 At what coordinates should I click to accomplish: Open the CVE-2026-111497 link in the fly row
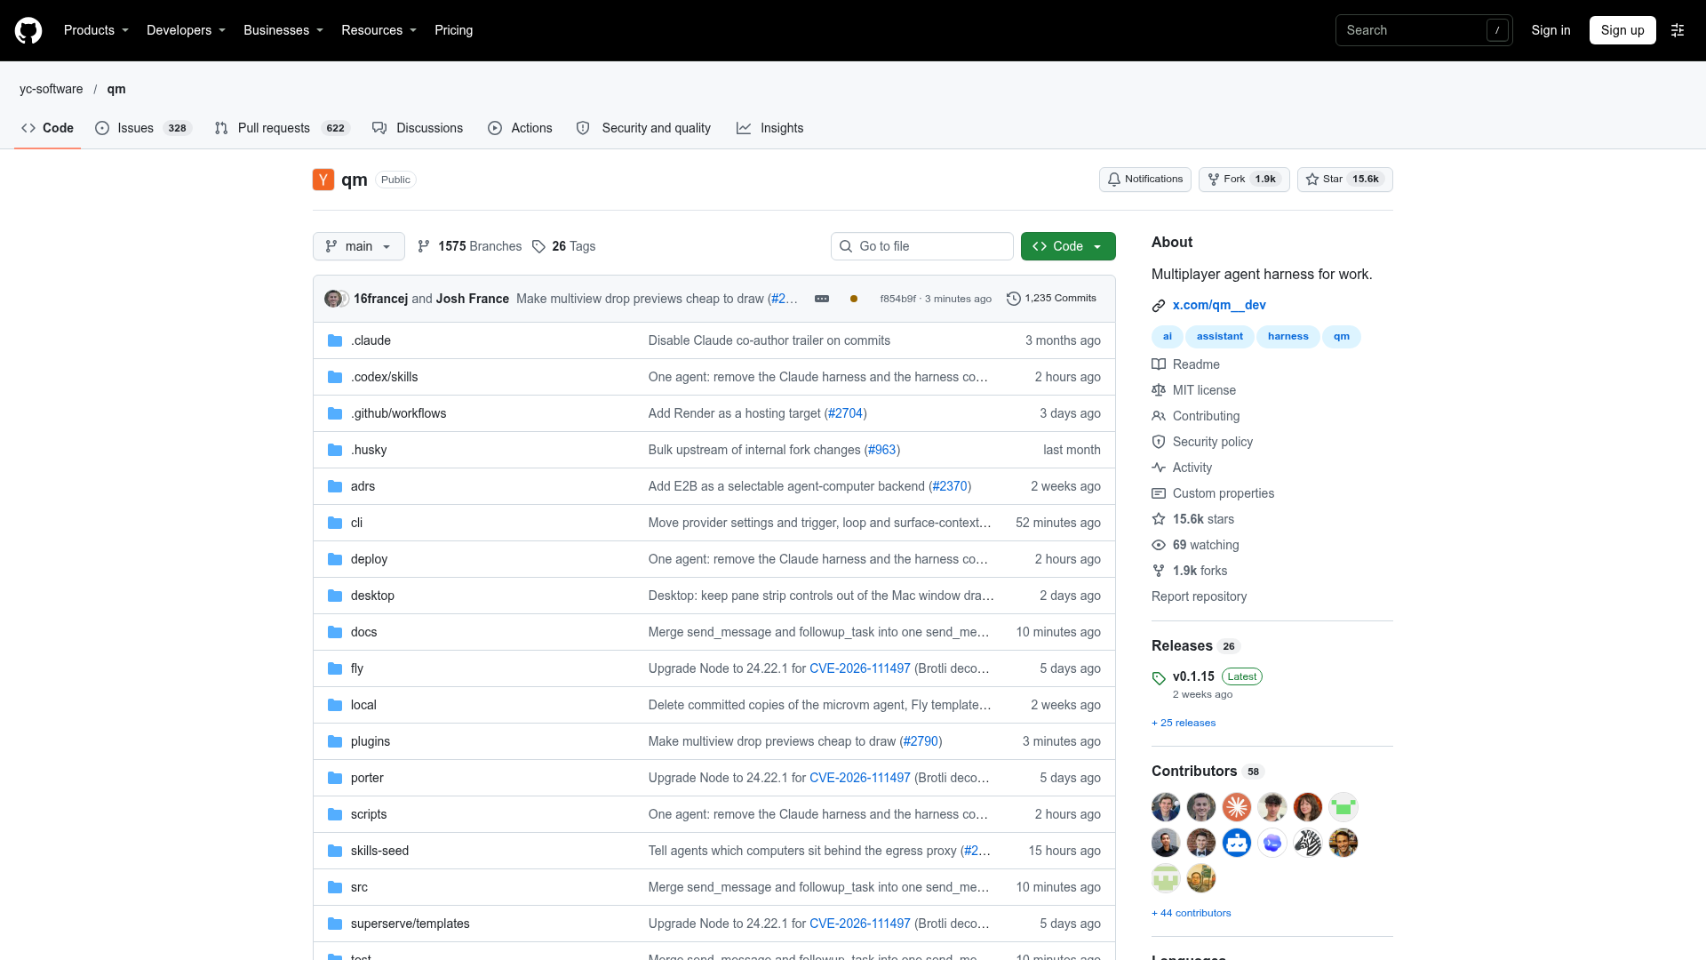click(x=859, y=668)
